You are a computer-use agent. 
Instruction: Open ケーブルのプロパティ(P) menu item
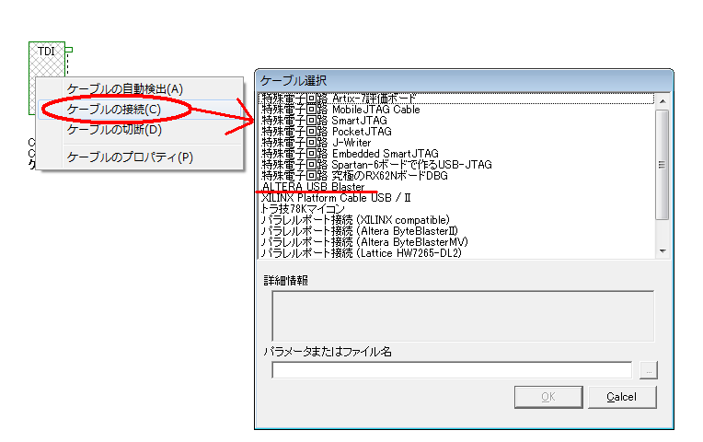[x=130, y=157]
